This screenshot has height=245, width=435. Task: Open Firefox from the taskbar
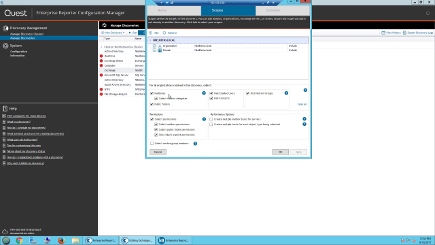tap(61, 240)
